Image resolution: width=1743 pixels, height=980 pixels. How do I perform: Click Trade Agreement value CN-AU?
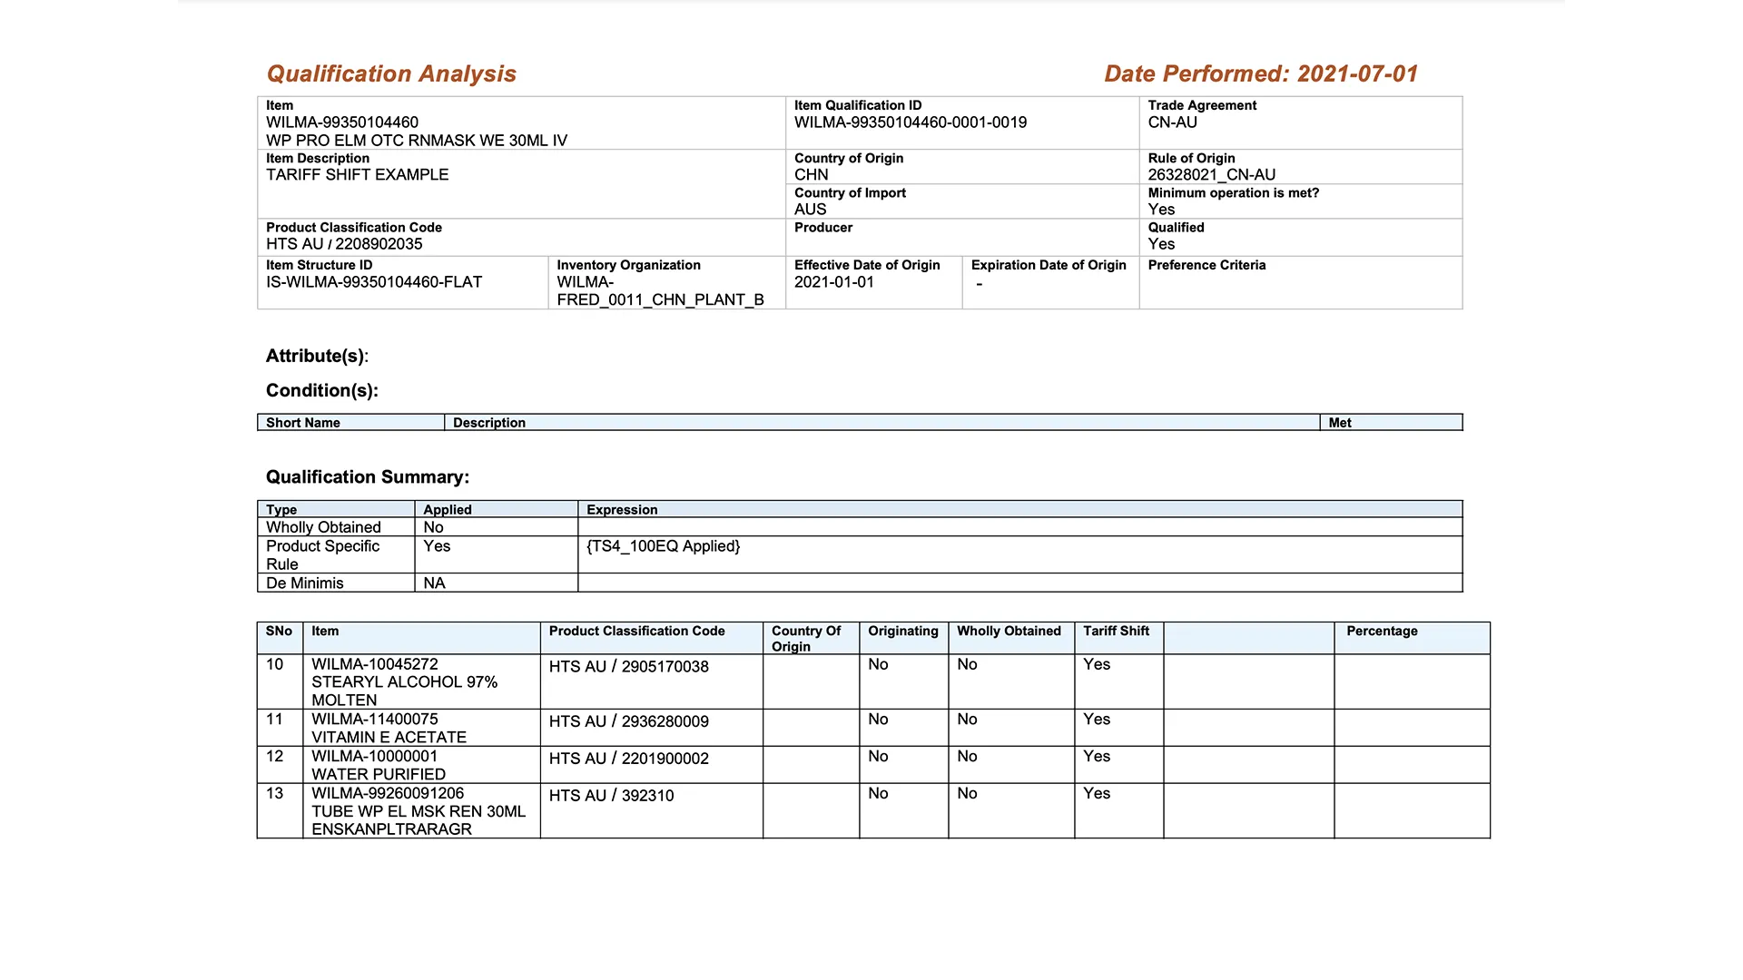[x=1172, y=122]
